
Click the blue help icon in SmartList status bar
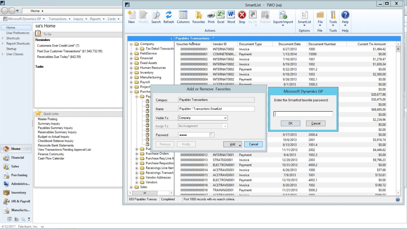[398, 199]
